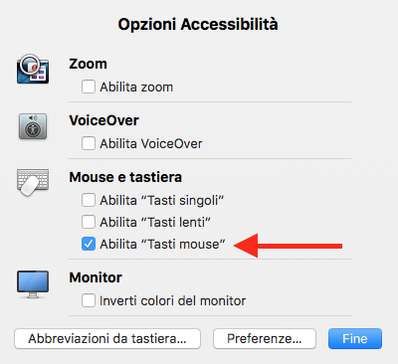The image size is (398, 364).
Task: Click the mouse and keyboard icon
Action: pos(33,182)
